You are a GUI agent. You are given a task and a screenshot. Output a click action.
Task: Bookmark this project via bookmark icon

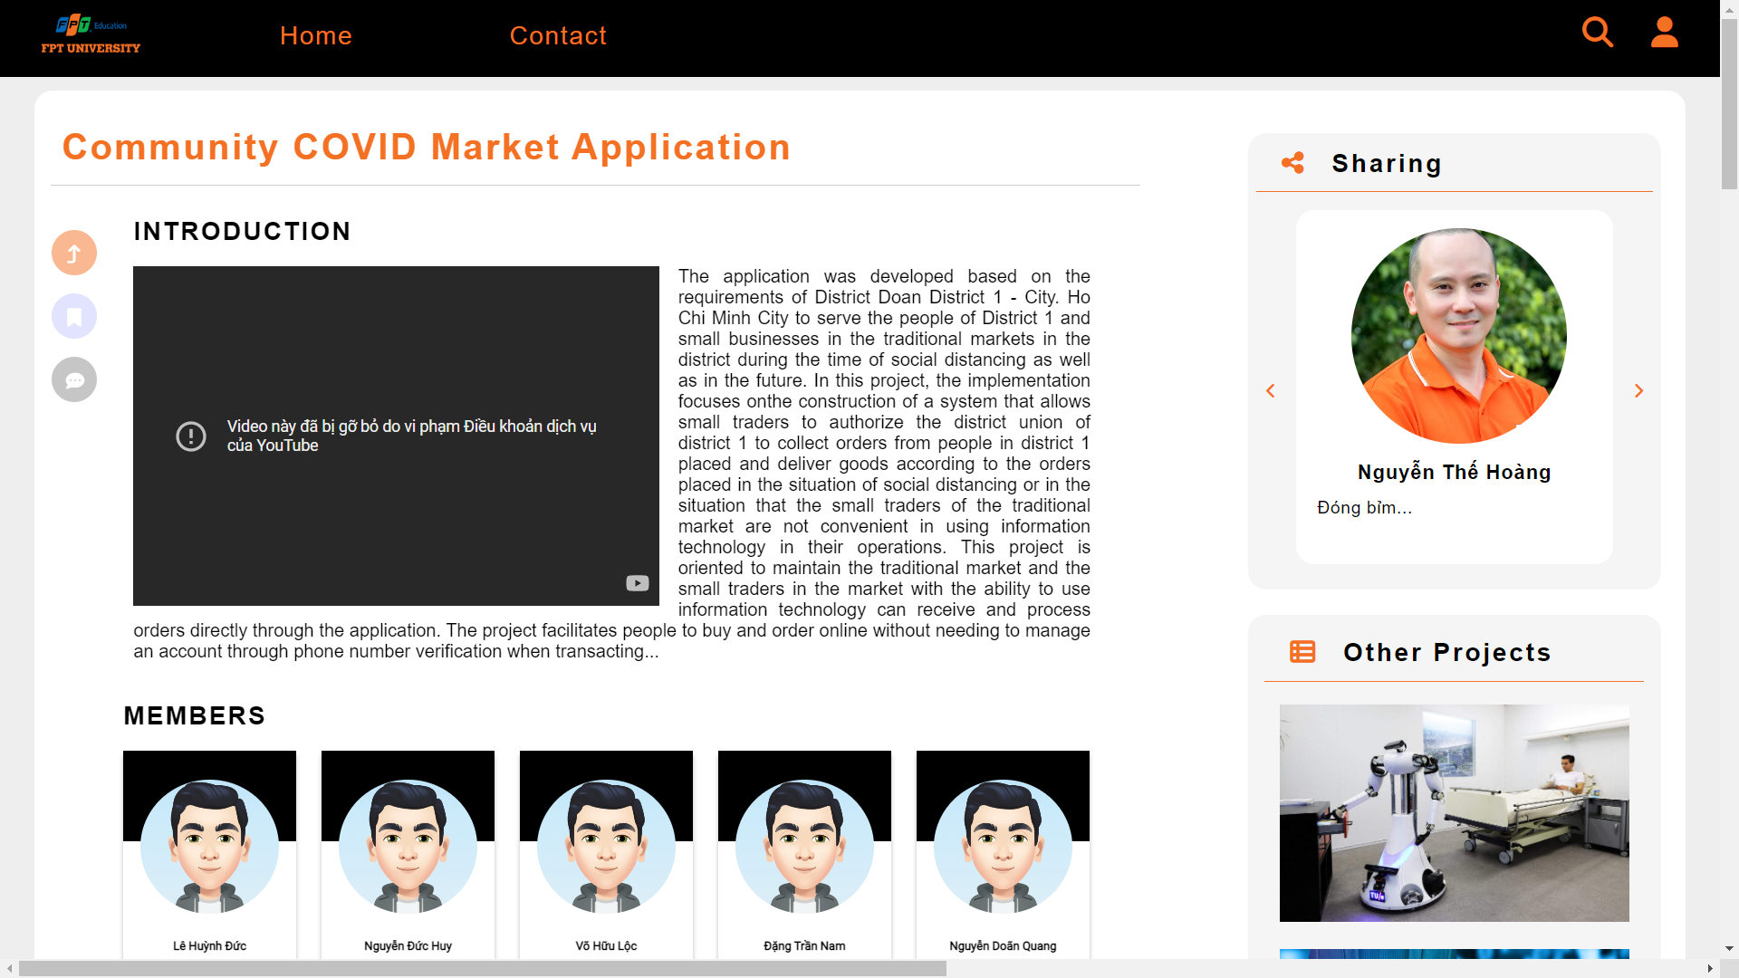point(74,316)
